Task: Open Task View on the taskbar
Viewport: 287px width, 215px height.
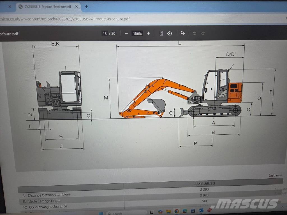Action: [152, 212]
